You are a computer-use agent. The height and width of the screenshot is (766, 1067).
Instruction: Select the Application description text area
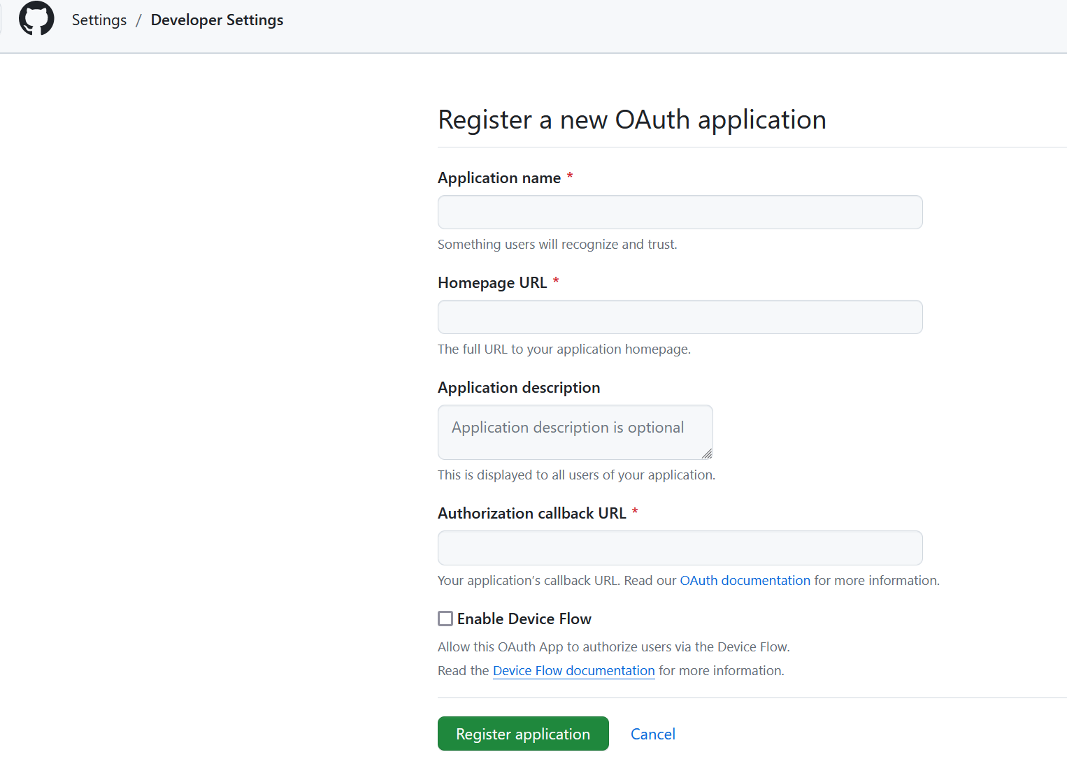[x=575, y=432]
